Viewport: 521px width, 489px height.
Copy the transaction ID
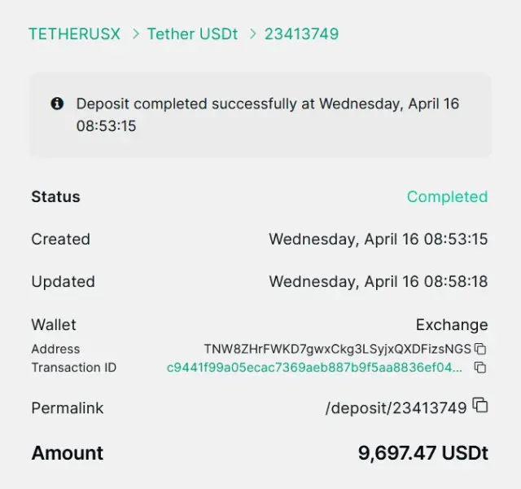point(480,368)
